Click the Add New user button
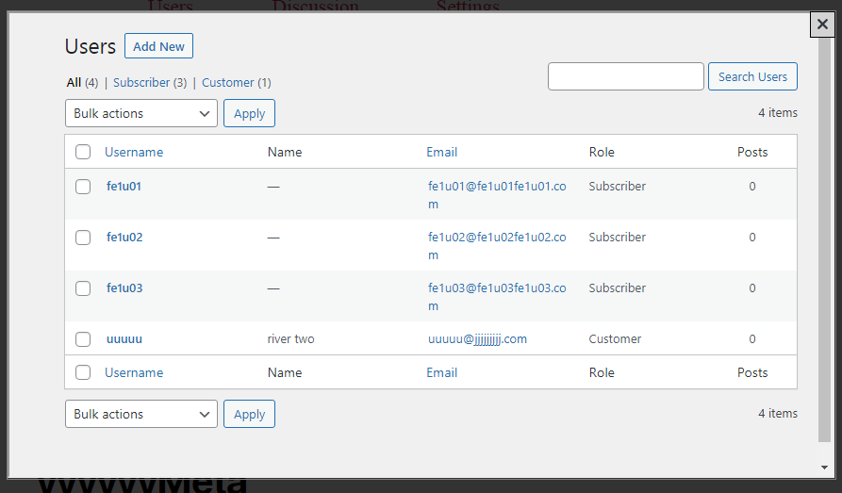 [x=158, y=46]
